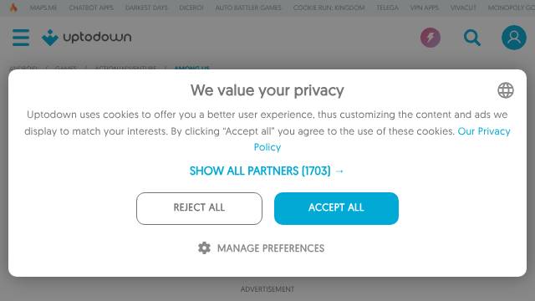Click the pink lightning bolt icon
The image size is (535, 301).
click(x=431, y=37)
